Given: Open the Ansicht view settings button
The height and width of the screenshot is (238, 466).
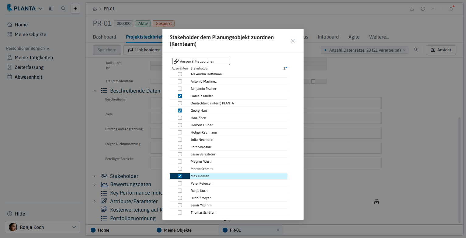Looking at the screenshot, I should click(441, 50).
